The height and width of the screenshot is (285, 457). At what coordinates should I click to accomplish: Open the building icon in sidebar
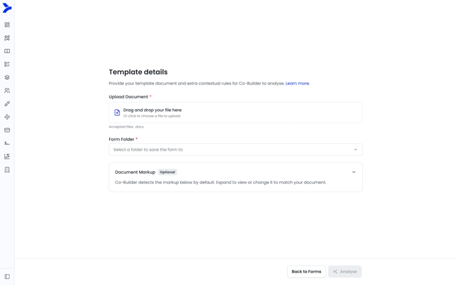(7, 170)
